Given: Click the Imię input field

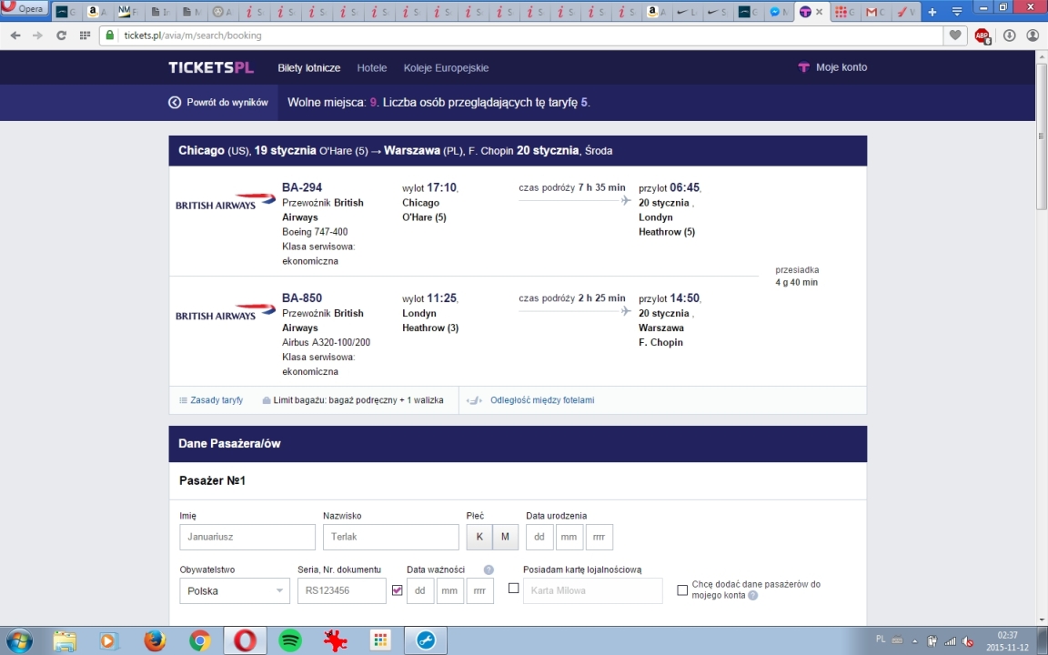Looking at the screenshot, I should [247, 537].
